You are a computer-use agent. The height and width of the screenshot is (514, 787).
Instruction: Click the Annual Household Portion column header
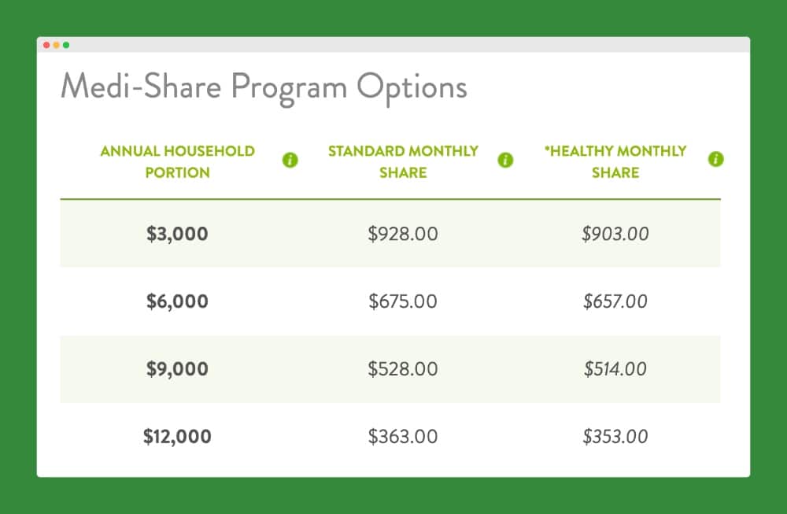coord(177,161)
